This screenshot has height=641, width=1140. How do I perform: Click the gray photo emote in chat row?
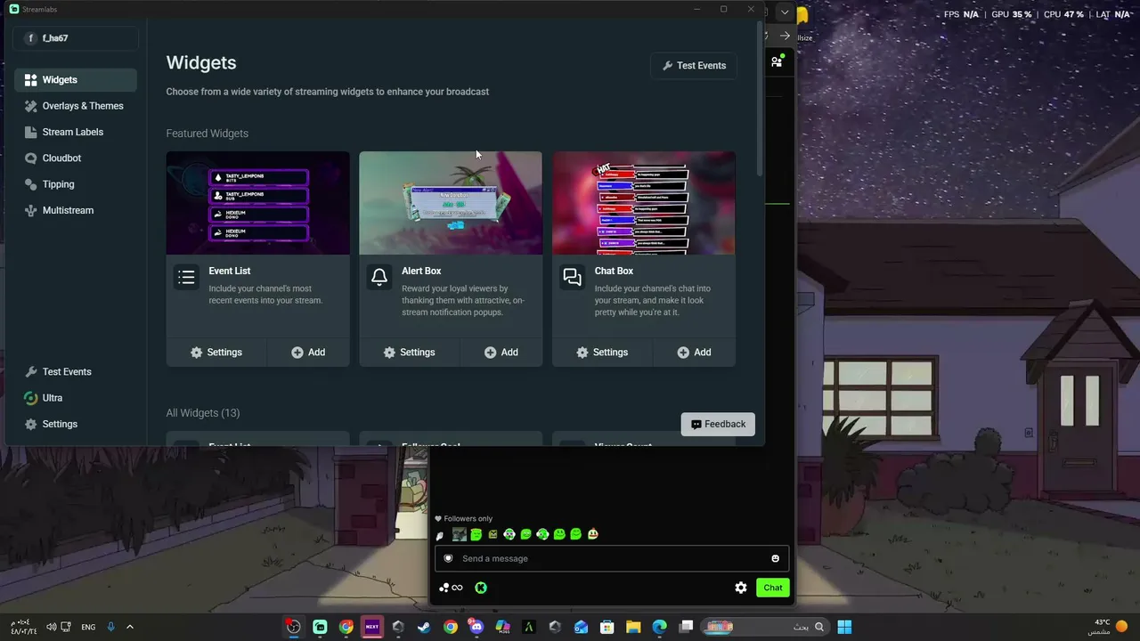coord(459,535)
